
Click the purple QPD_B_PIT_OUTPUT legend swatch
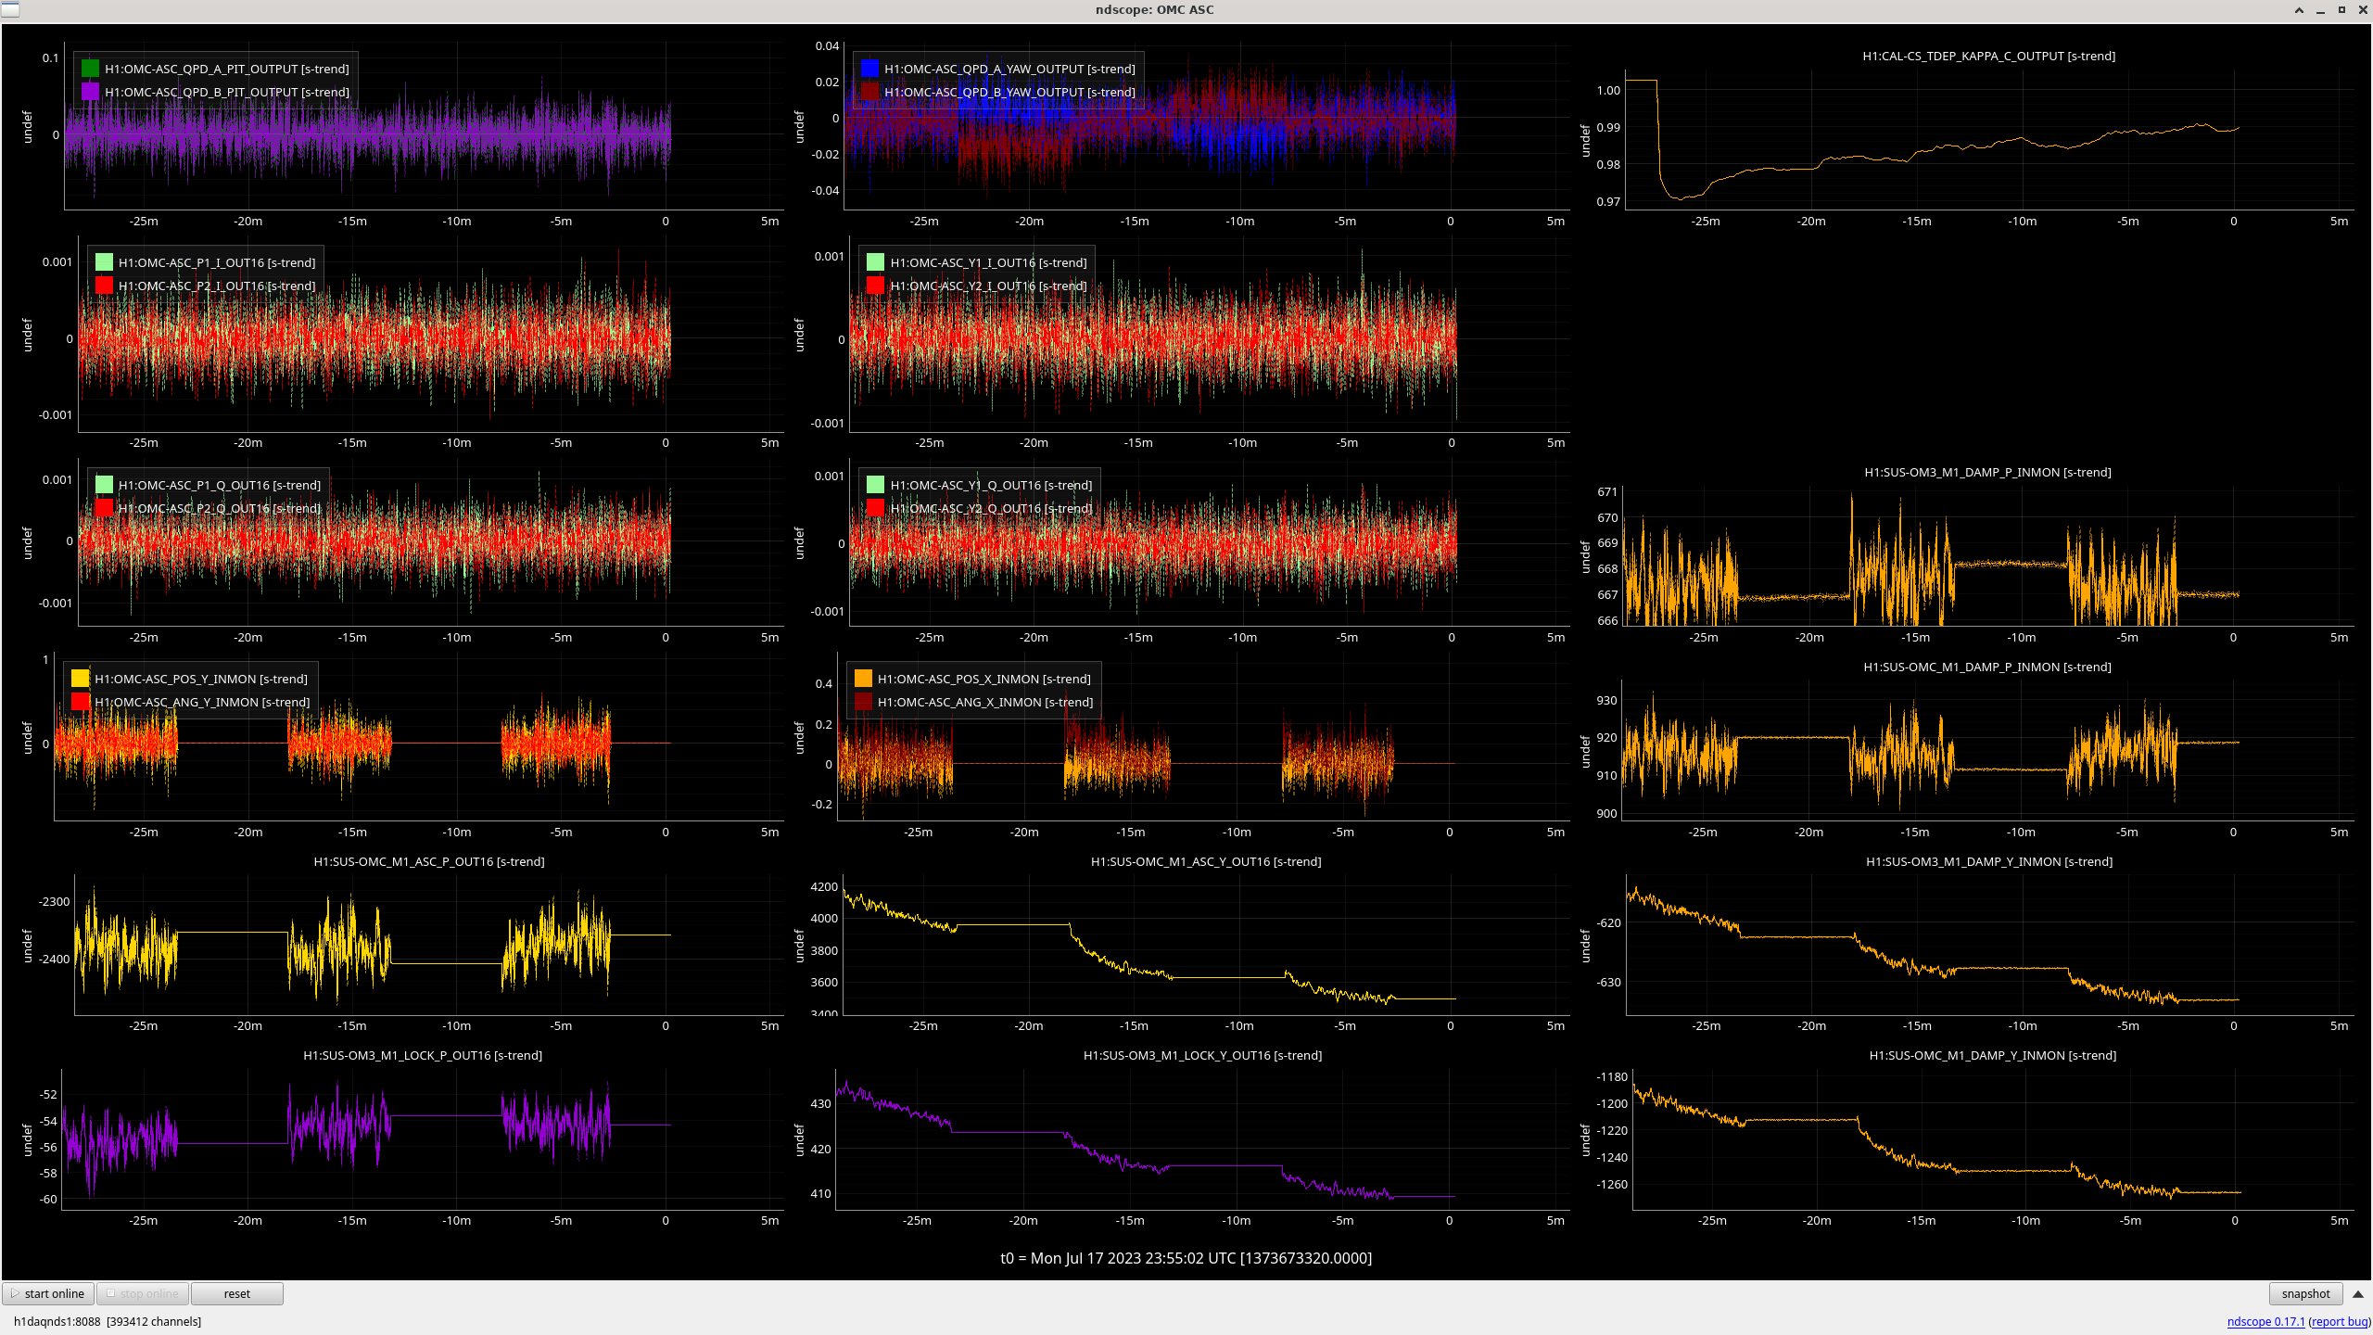pos(90,92)
